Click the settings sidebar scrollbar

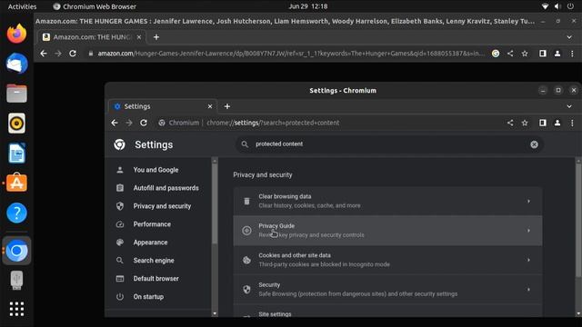click(215, 203)
